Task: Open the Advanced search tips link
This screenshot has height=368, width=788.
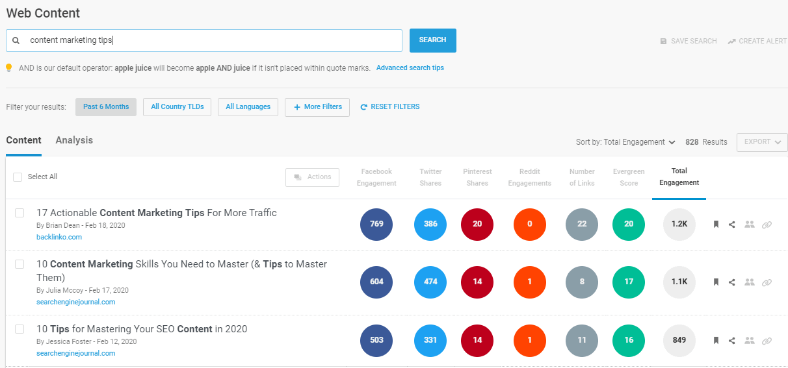Action: (x=410, y=67)
